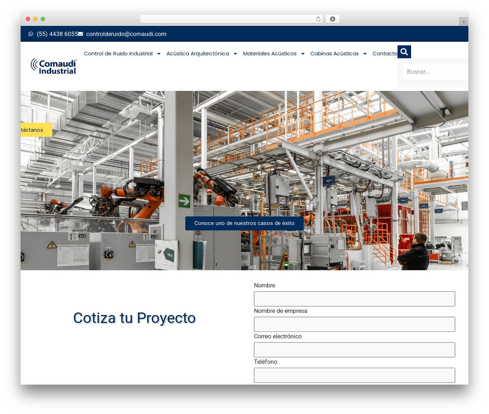Expand Acústica Arquitectónica dropdown arrow

click(235, 54)
